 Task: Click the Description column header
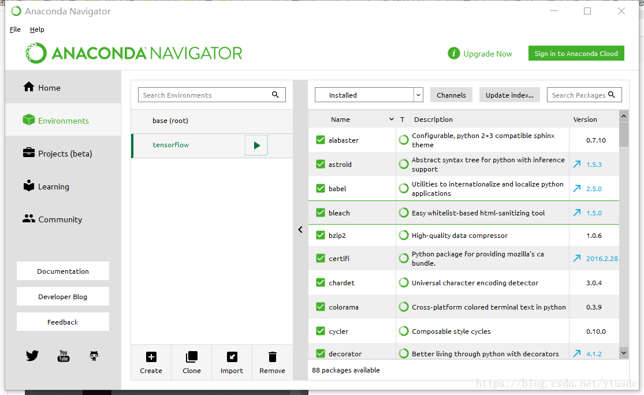tap(433, 120)
